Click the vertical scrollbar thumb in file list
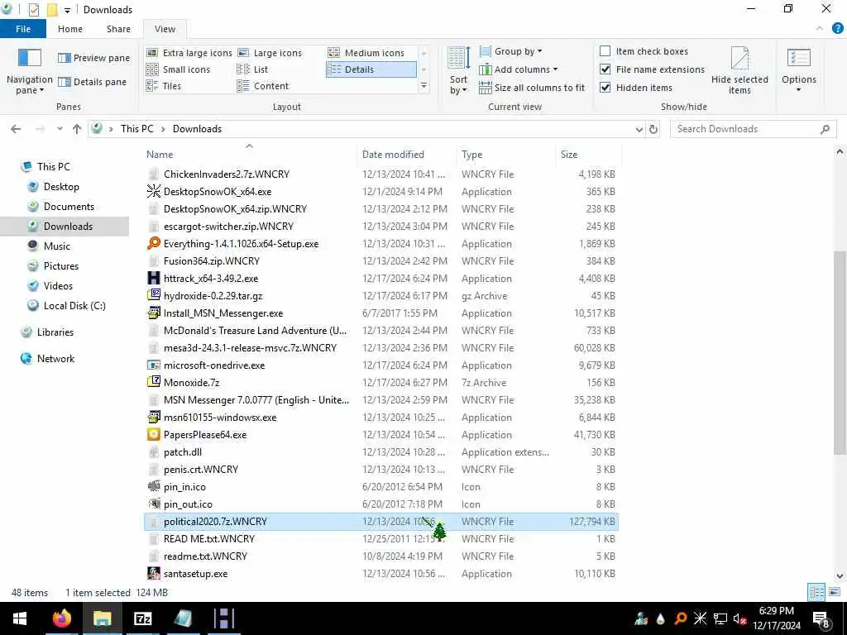This screenshot has width=847, height=635. tap(840, 352)
